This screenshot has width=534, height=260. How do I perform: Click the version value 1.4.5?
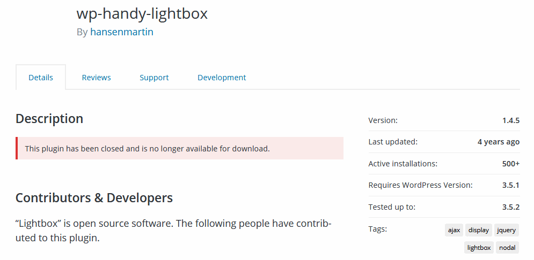pos(511,120)
